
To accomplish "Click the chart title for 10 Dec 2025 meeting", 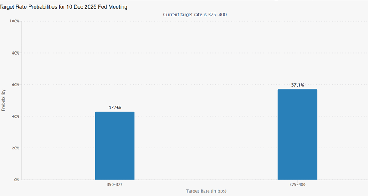I will pos(64,7).
